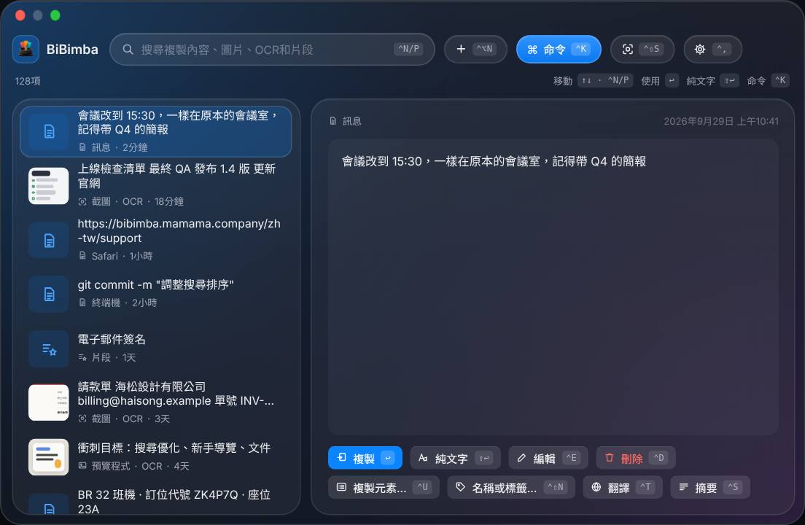Click the 編輯 edit button
Image resolution: width=805 pixels, height=525 pixels.
tap(548, 458)
